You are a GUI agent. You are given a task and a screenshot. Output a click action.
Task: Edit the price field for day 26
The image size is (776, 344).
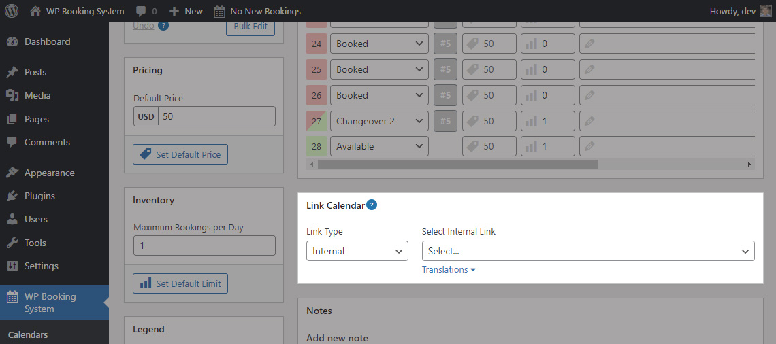(489, 95)
